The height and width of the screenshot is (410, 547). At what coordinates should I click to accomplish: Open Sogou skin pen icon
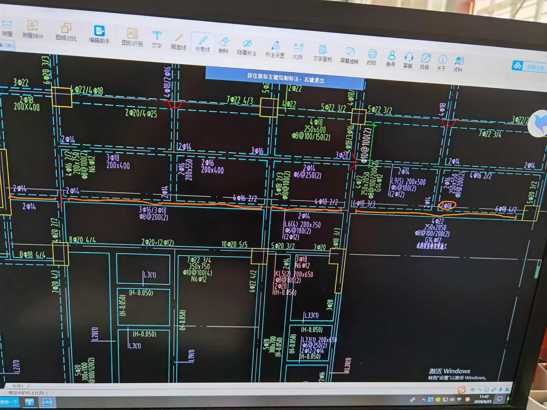click(x=494, y=390)
